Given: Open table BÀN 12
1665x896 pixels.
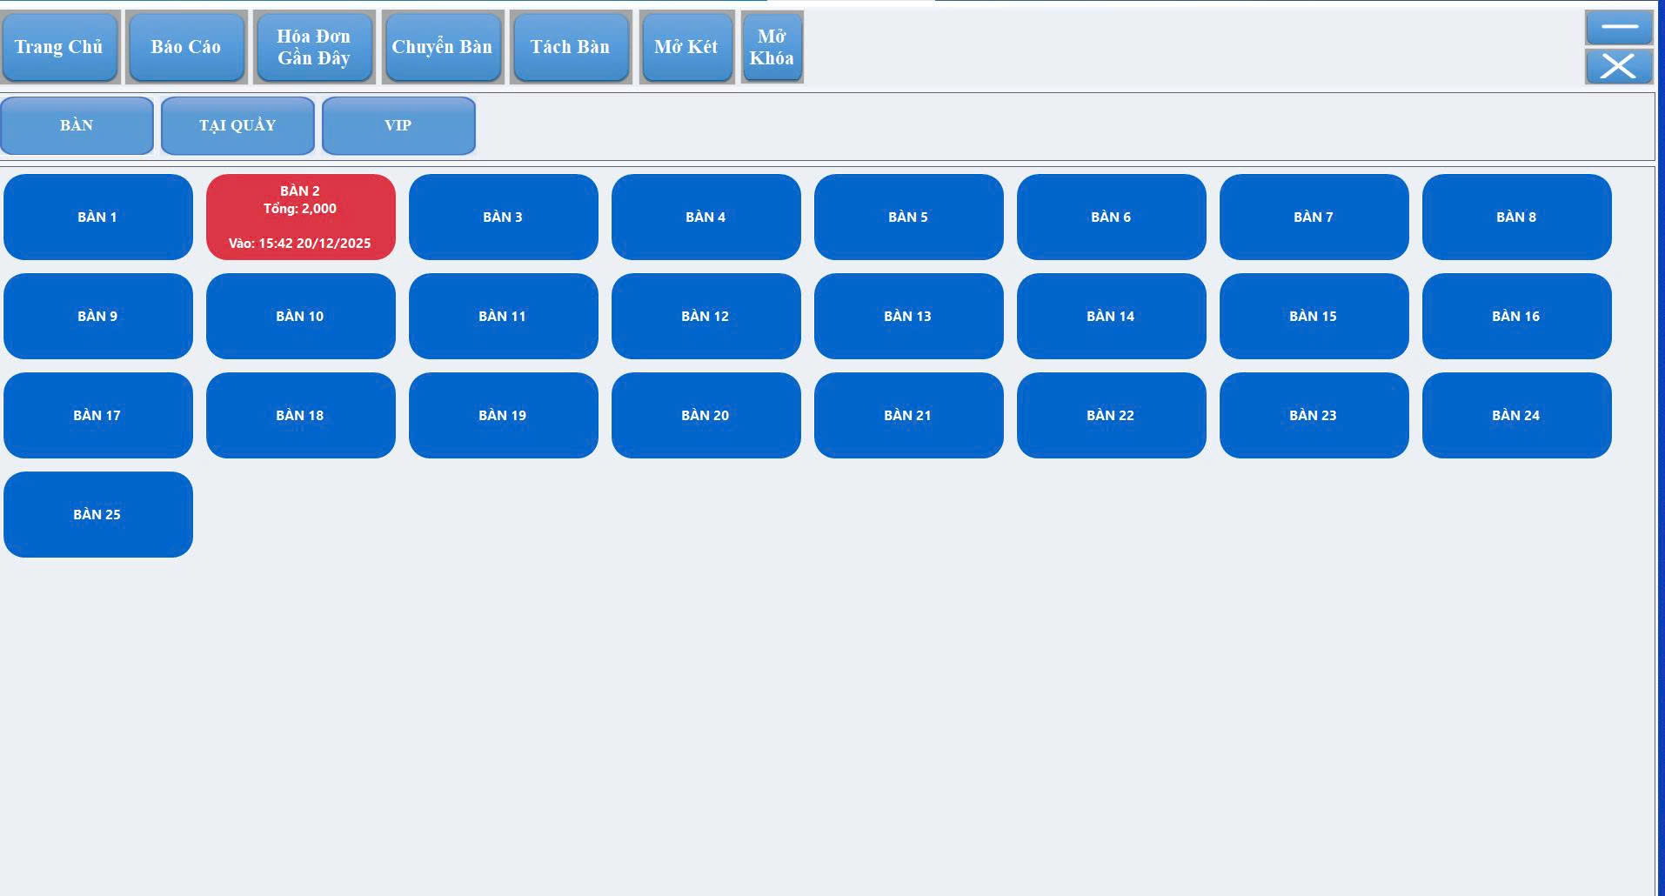Looking at the screenshot, I should [705, 316].
